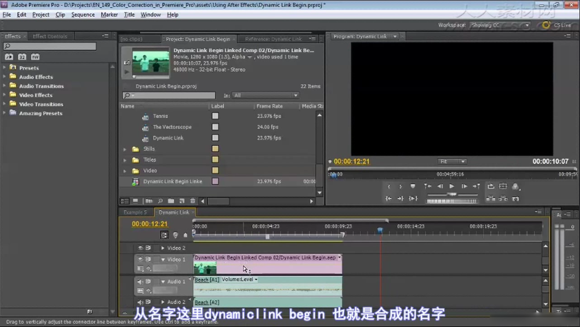Toggle Safe Margins icon in Program monitor
580x327 pixels.
pyautogui.click(x=503, y=186)
